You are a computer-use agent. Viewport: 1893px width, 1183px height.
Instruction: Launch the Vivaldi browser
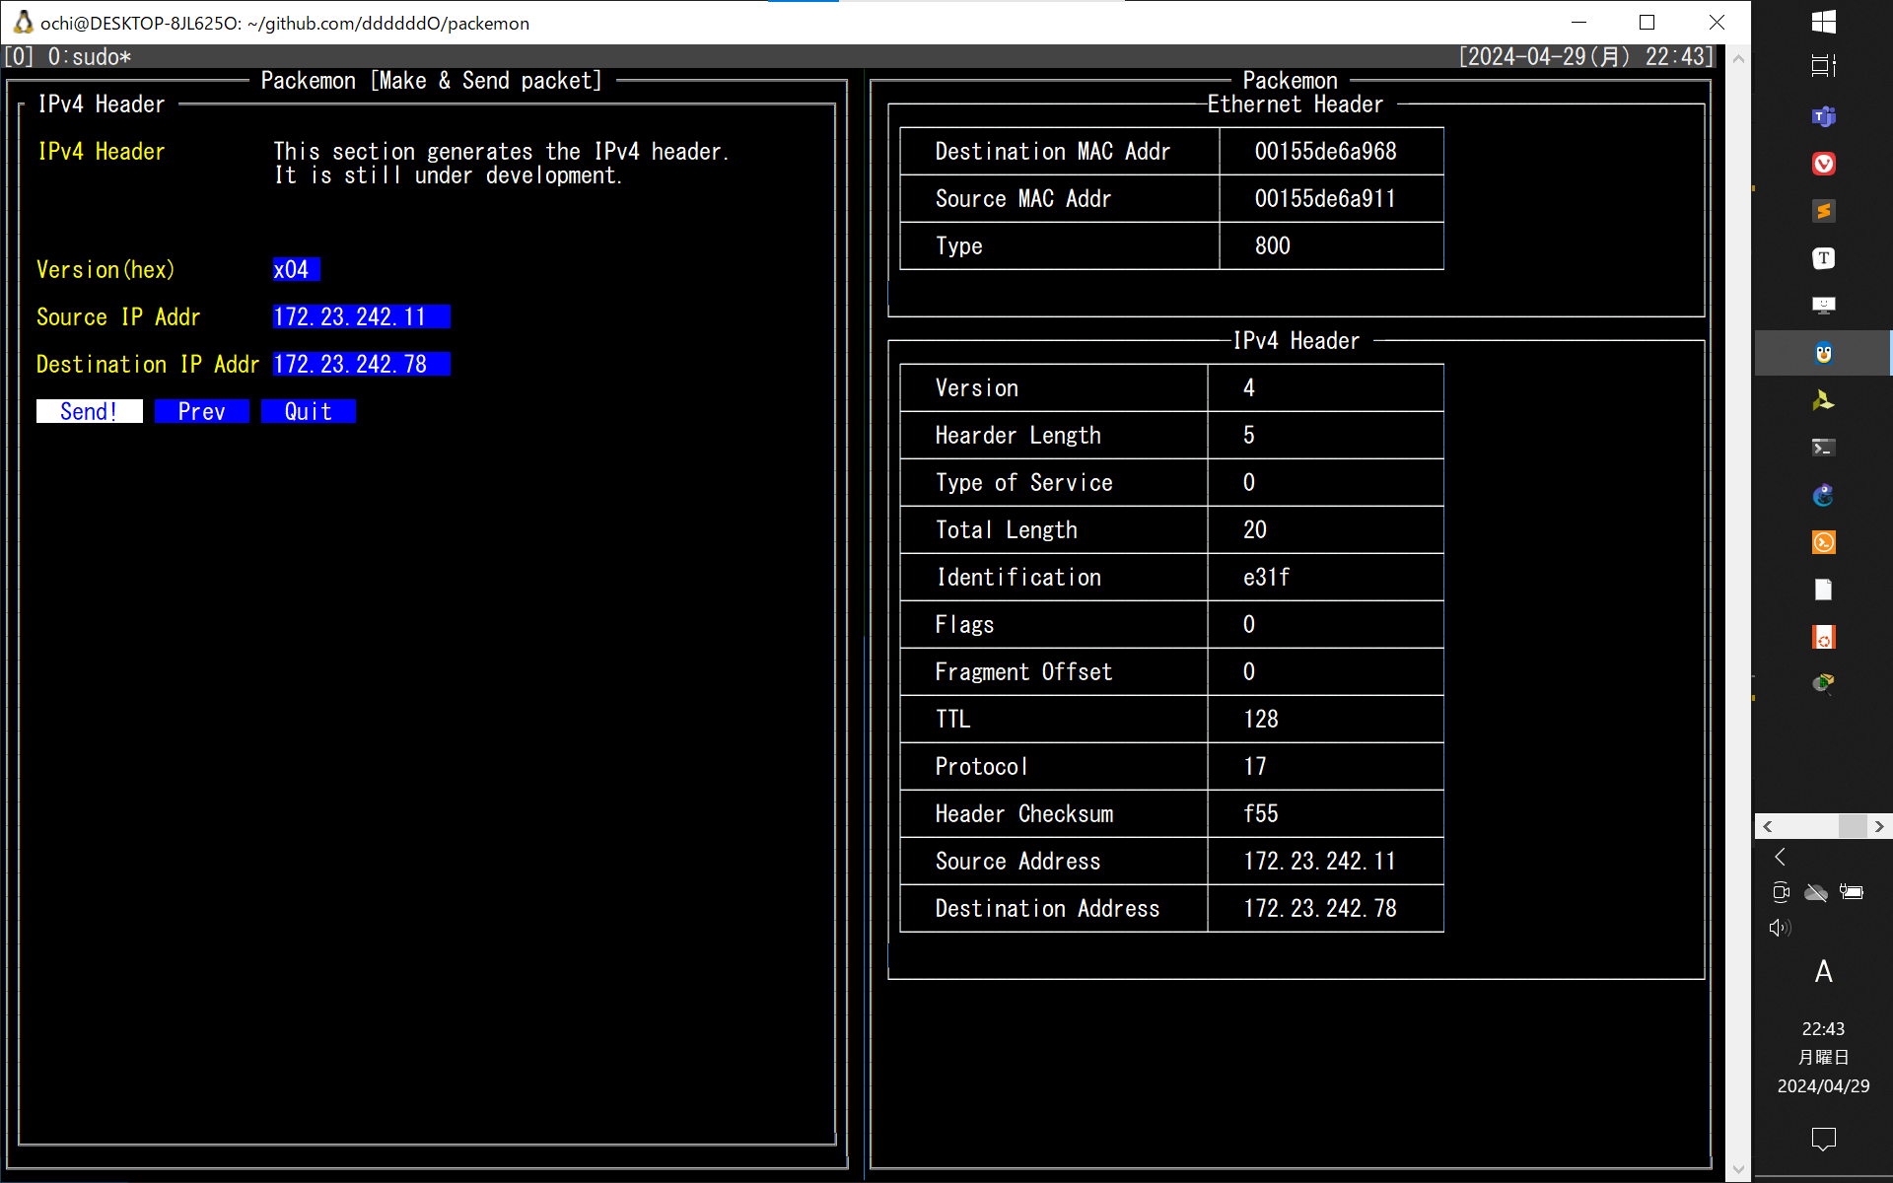[x=1823, y=164]
